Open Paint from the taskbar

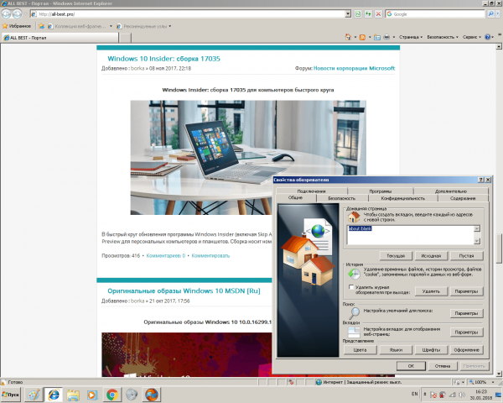[34, 395]
